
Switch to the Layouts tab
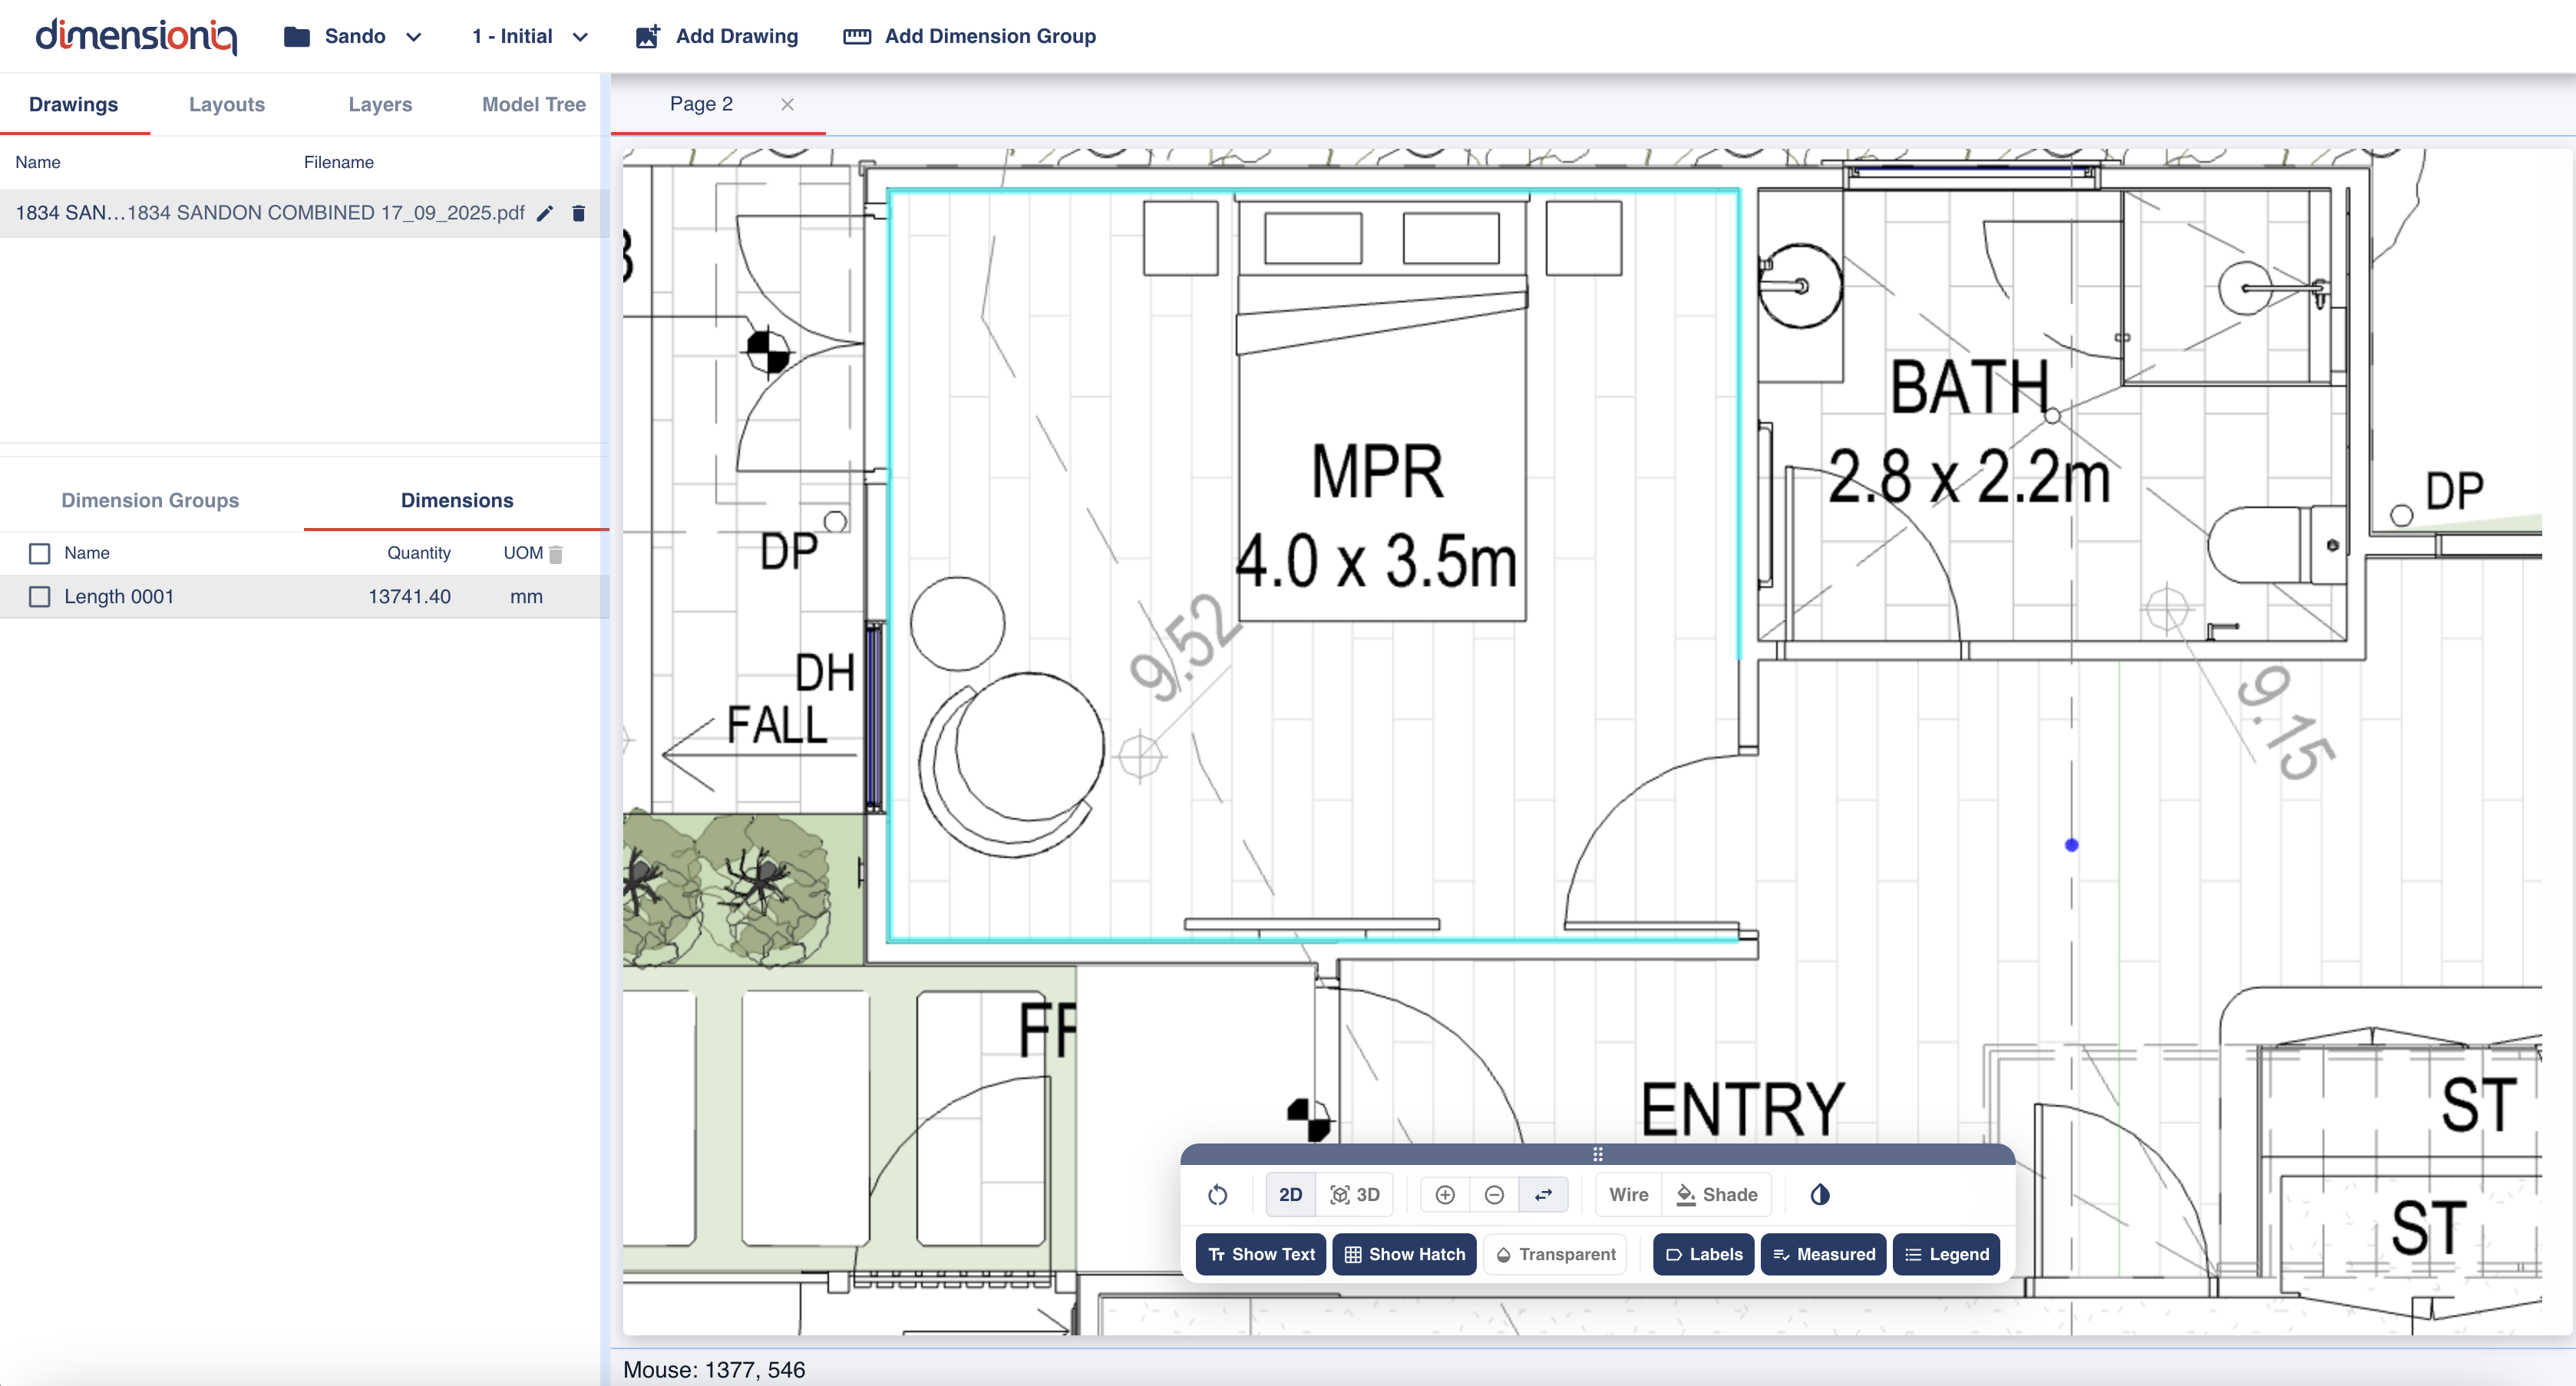[227, 104]
